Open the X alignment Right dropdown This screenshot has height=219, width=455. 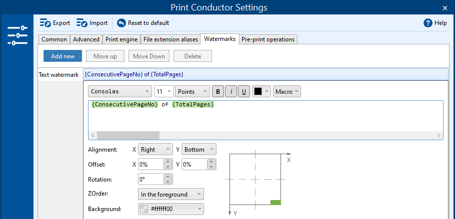tap(155, 150)
